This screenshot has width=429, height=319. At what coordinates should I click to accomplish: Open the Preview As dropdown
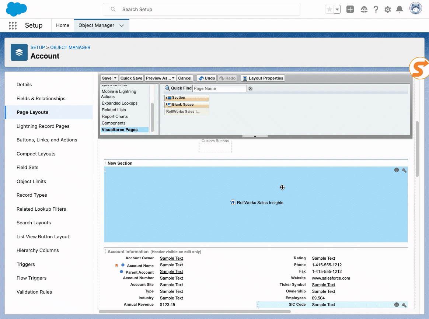coord(160,78)
